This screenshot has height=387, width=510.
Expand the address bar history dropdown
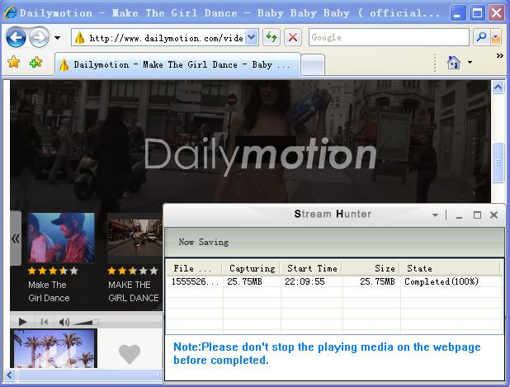(251, 37)
